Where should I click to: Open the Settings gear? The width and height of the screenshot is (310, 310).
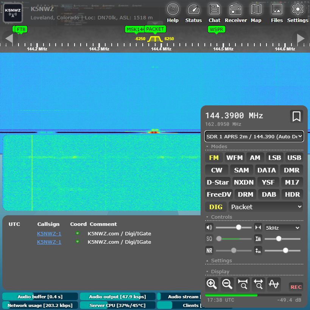tap(298, 13)
